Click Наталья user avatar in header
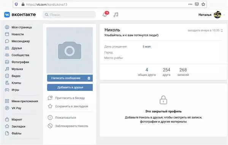Image resolution: width=228 pixels, height=145 pixels. click(x=217, y=14)
